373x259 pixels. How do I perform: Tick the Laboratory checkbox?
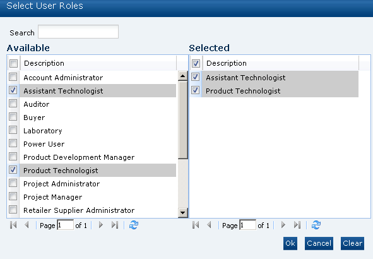pos(13,130)
